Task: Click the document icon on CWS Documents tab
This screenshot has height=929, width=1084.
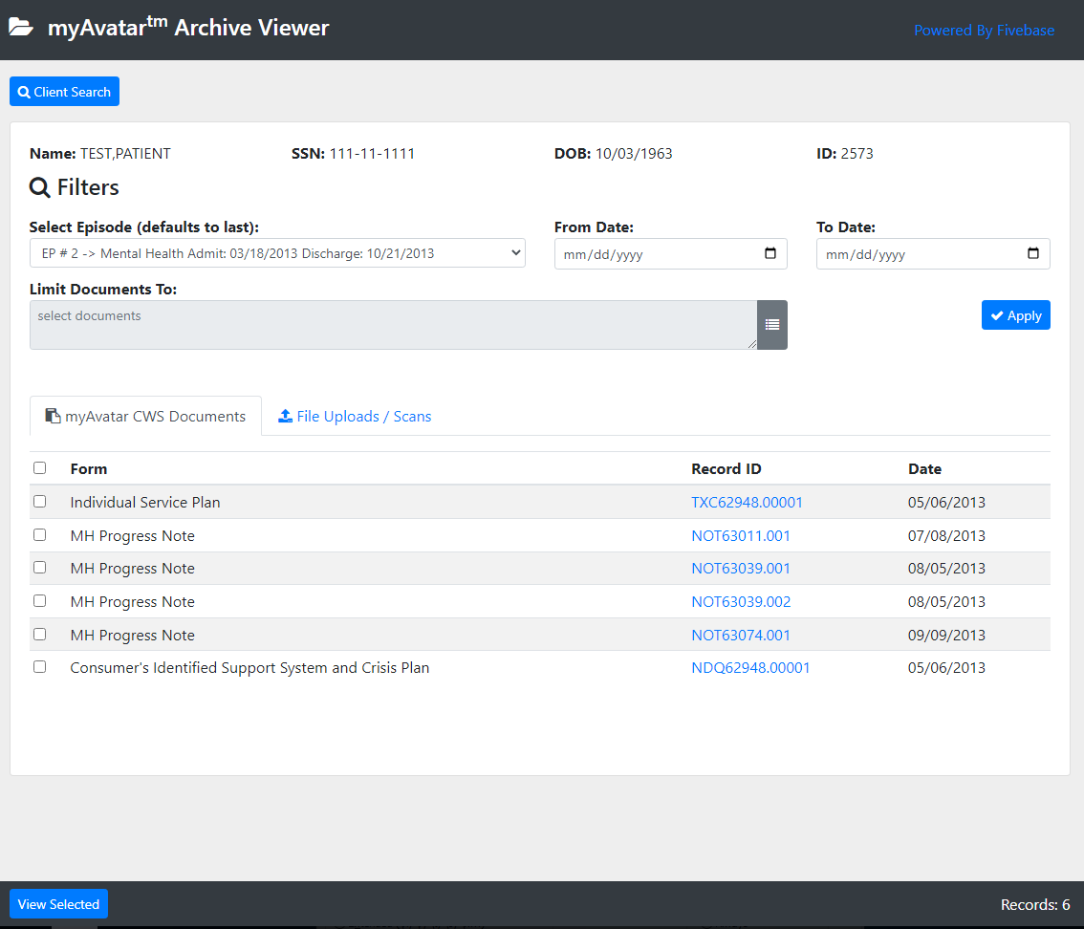Action: coord(53,416)
